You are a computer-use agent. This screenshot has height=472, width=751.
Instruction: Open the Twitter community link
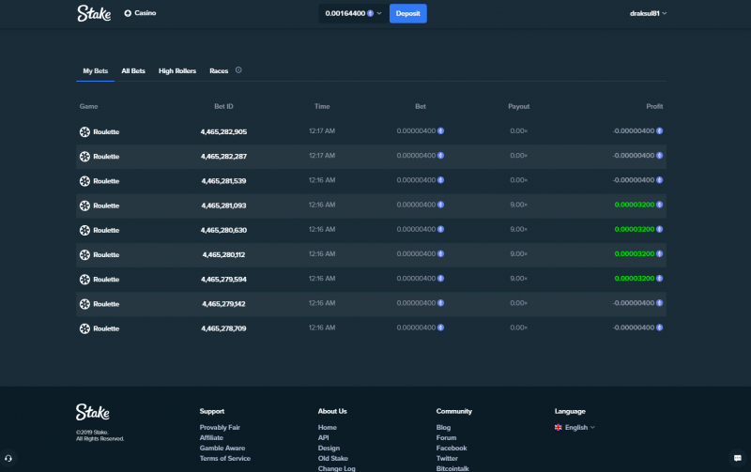(x=447, y=459)
